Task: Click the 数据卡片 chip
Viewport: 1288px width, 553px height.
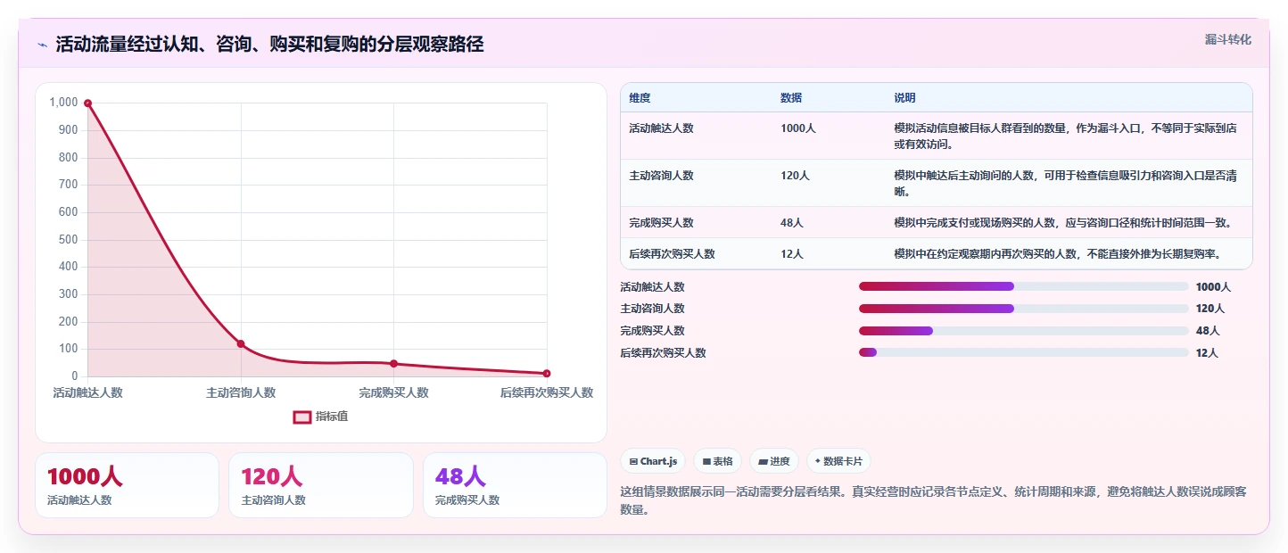Action: click(x=838, y=461)
